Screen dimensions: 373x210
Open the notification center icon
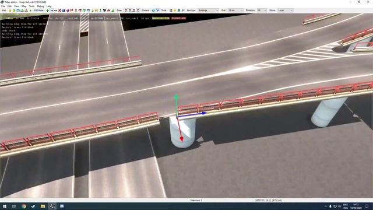pos(367,206)
